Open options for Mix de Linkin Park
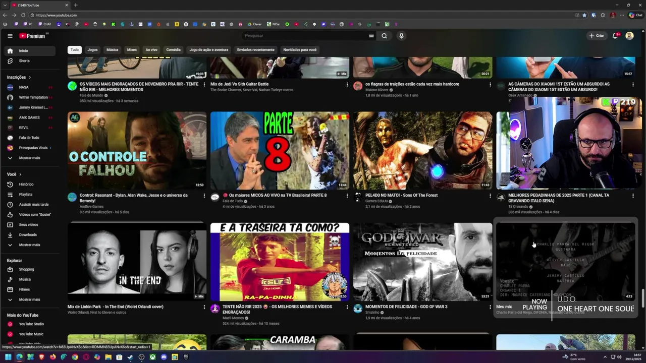Viewport: 646px width, 363px height. [x=204, y=307]
